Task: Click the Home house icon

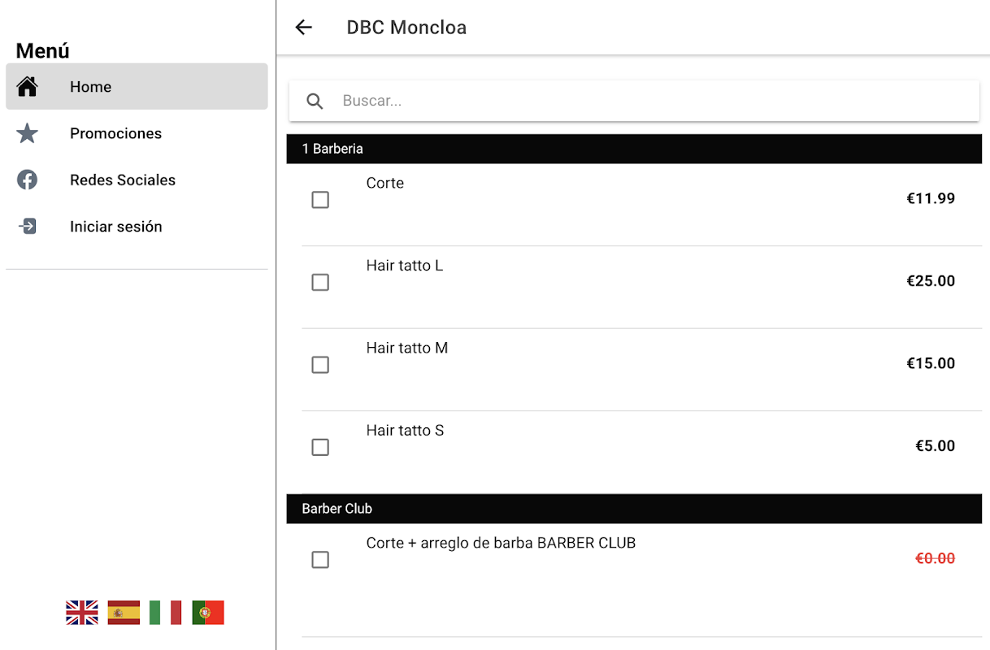Action: click(x=28, y=87)
